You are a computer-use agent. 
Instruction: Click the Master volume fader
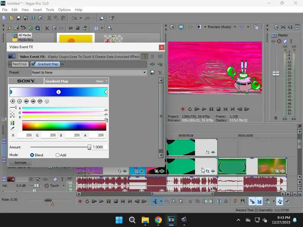[276, 73]
